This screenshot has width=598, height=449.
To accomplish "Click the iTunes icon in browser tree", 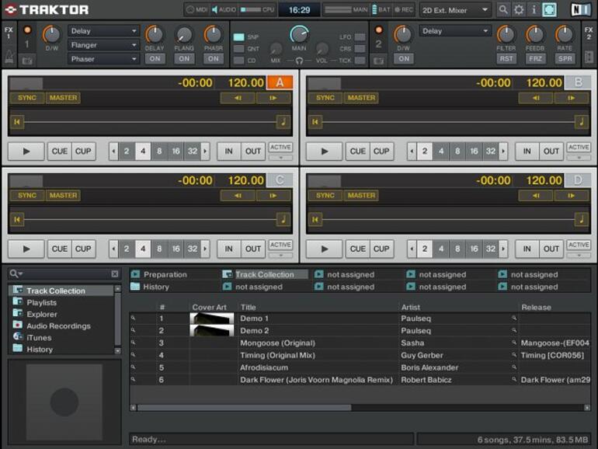I will pos(17,337).
